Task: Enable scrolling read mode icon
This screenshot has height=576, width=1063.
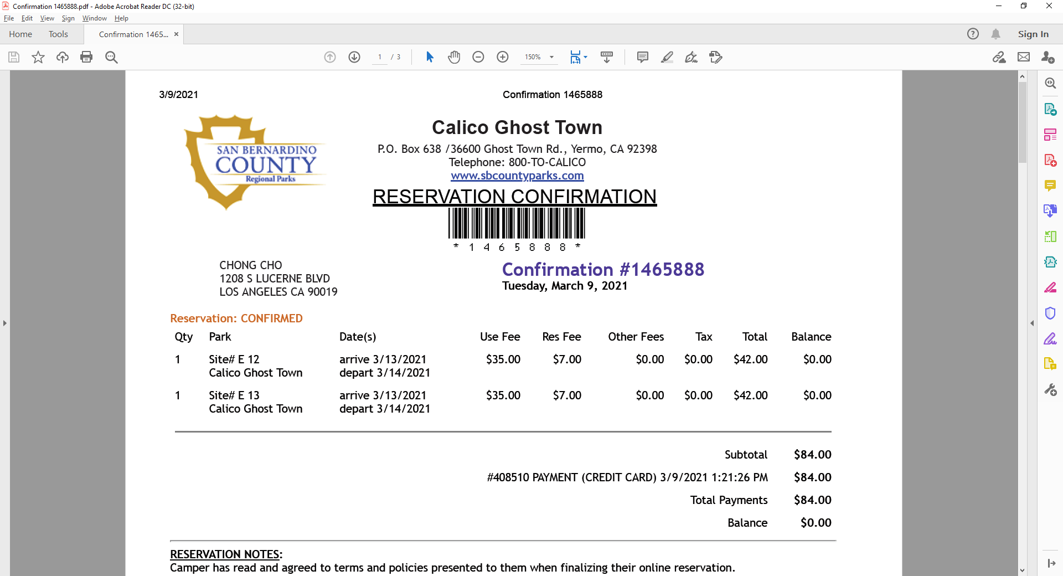Action: click(x=607, y=57)
